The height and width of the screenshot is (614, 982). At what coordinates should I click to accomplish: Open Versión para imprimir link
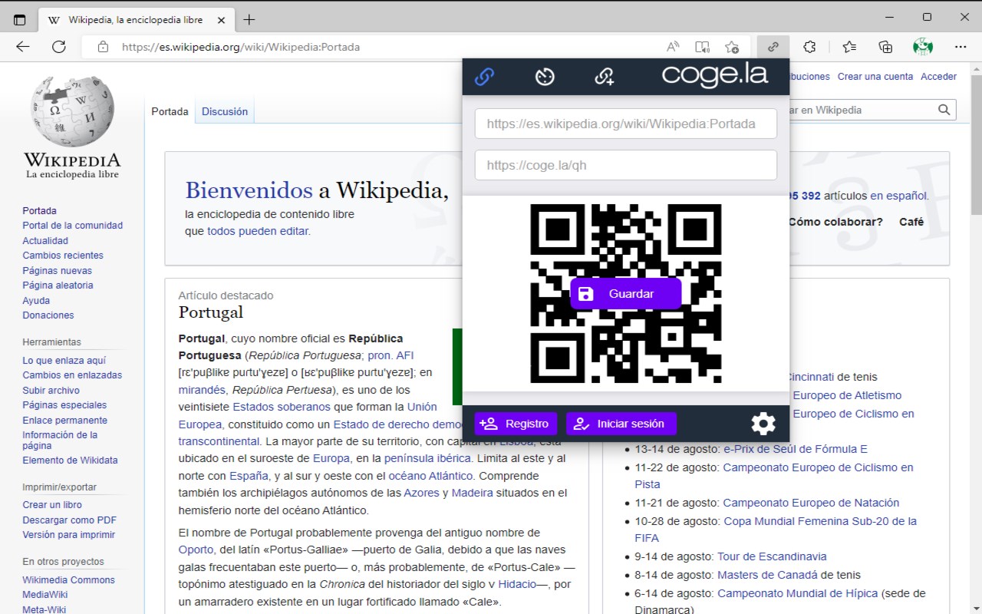[69, 535]
